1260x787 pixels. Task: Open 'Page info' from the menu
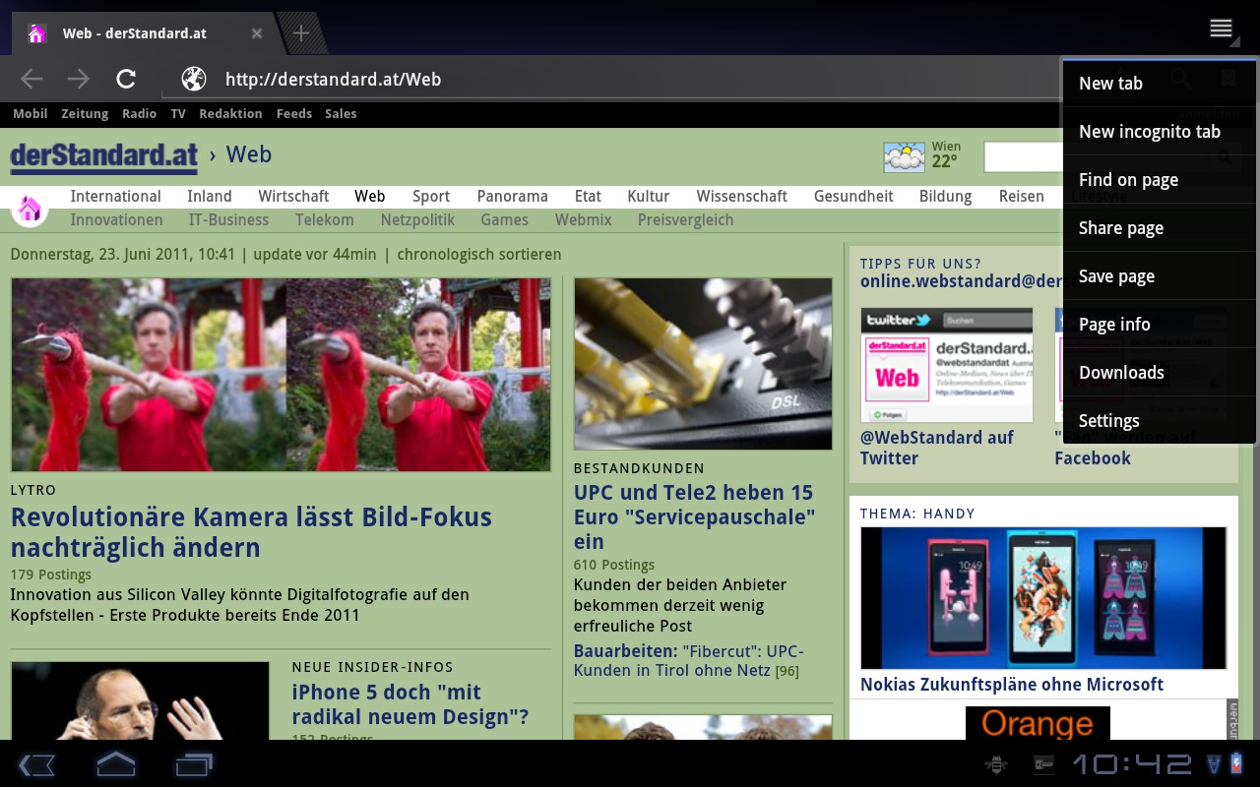coord(1160,325)
